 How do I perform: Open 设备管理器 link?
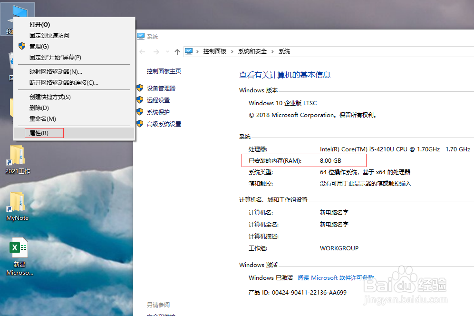point(161,88)
